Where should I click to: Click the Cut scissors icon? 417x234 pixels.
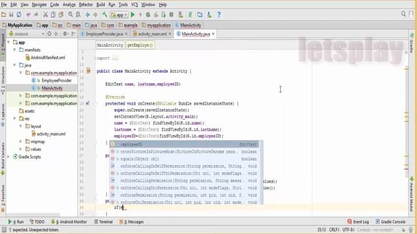pos(46,15)
